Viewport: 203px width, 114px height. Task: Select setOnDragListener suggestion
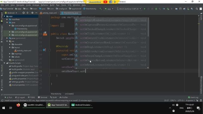coord(111,47)
